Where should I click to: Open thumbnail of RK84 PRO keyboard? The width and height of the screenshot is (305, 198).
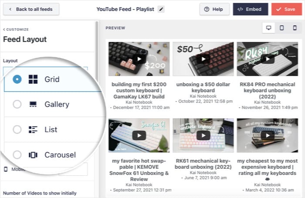point(268,59)
